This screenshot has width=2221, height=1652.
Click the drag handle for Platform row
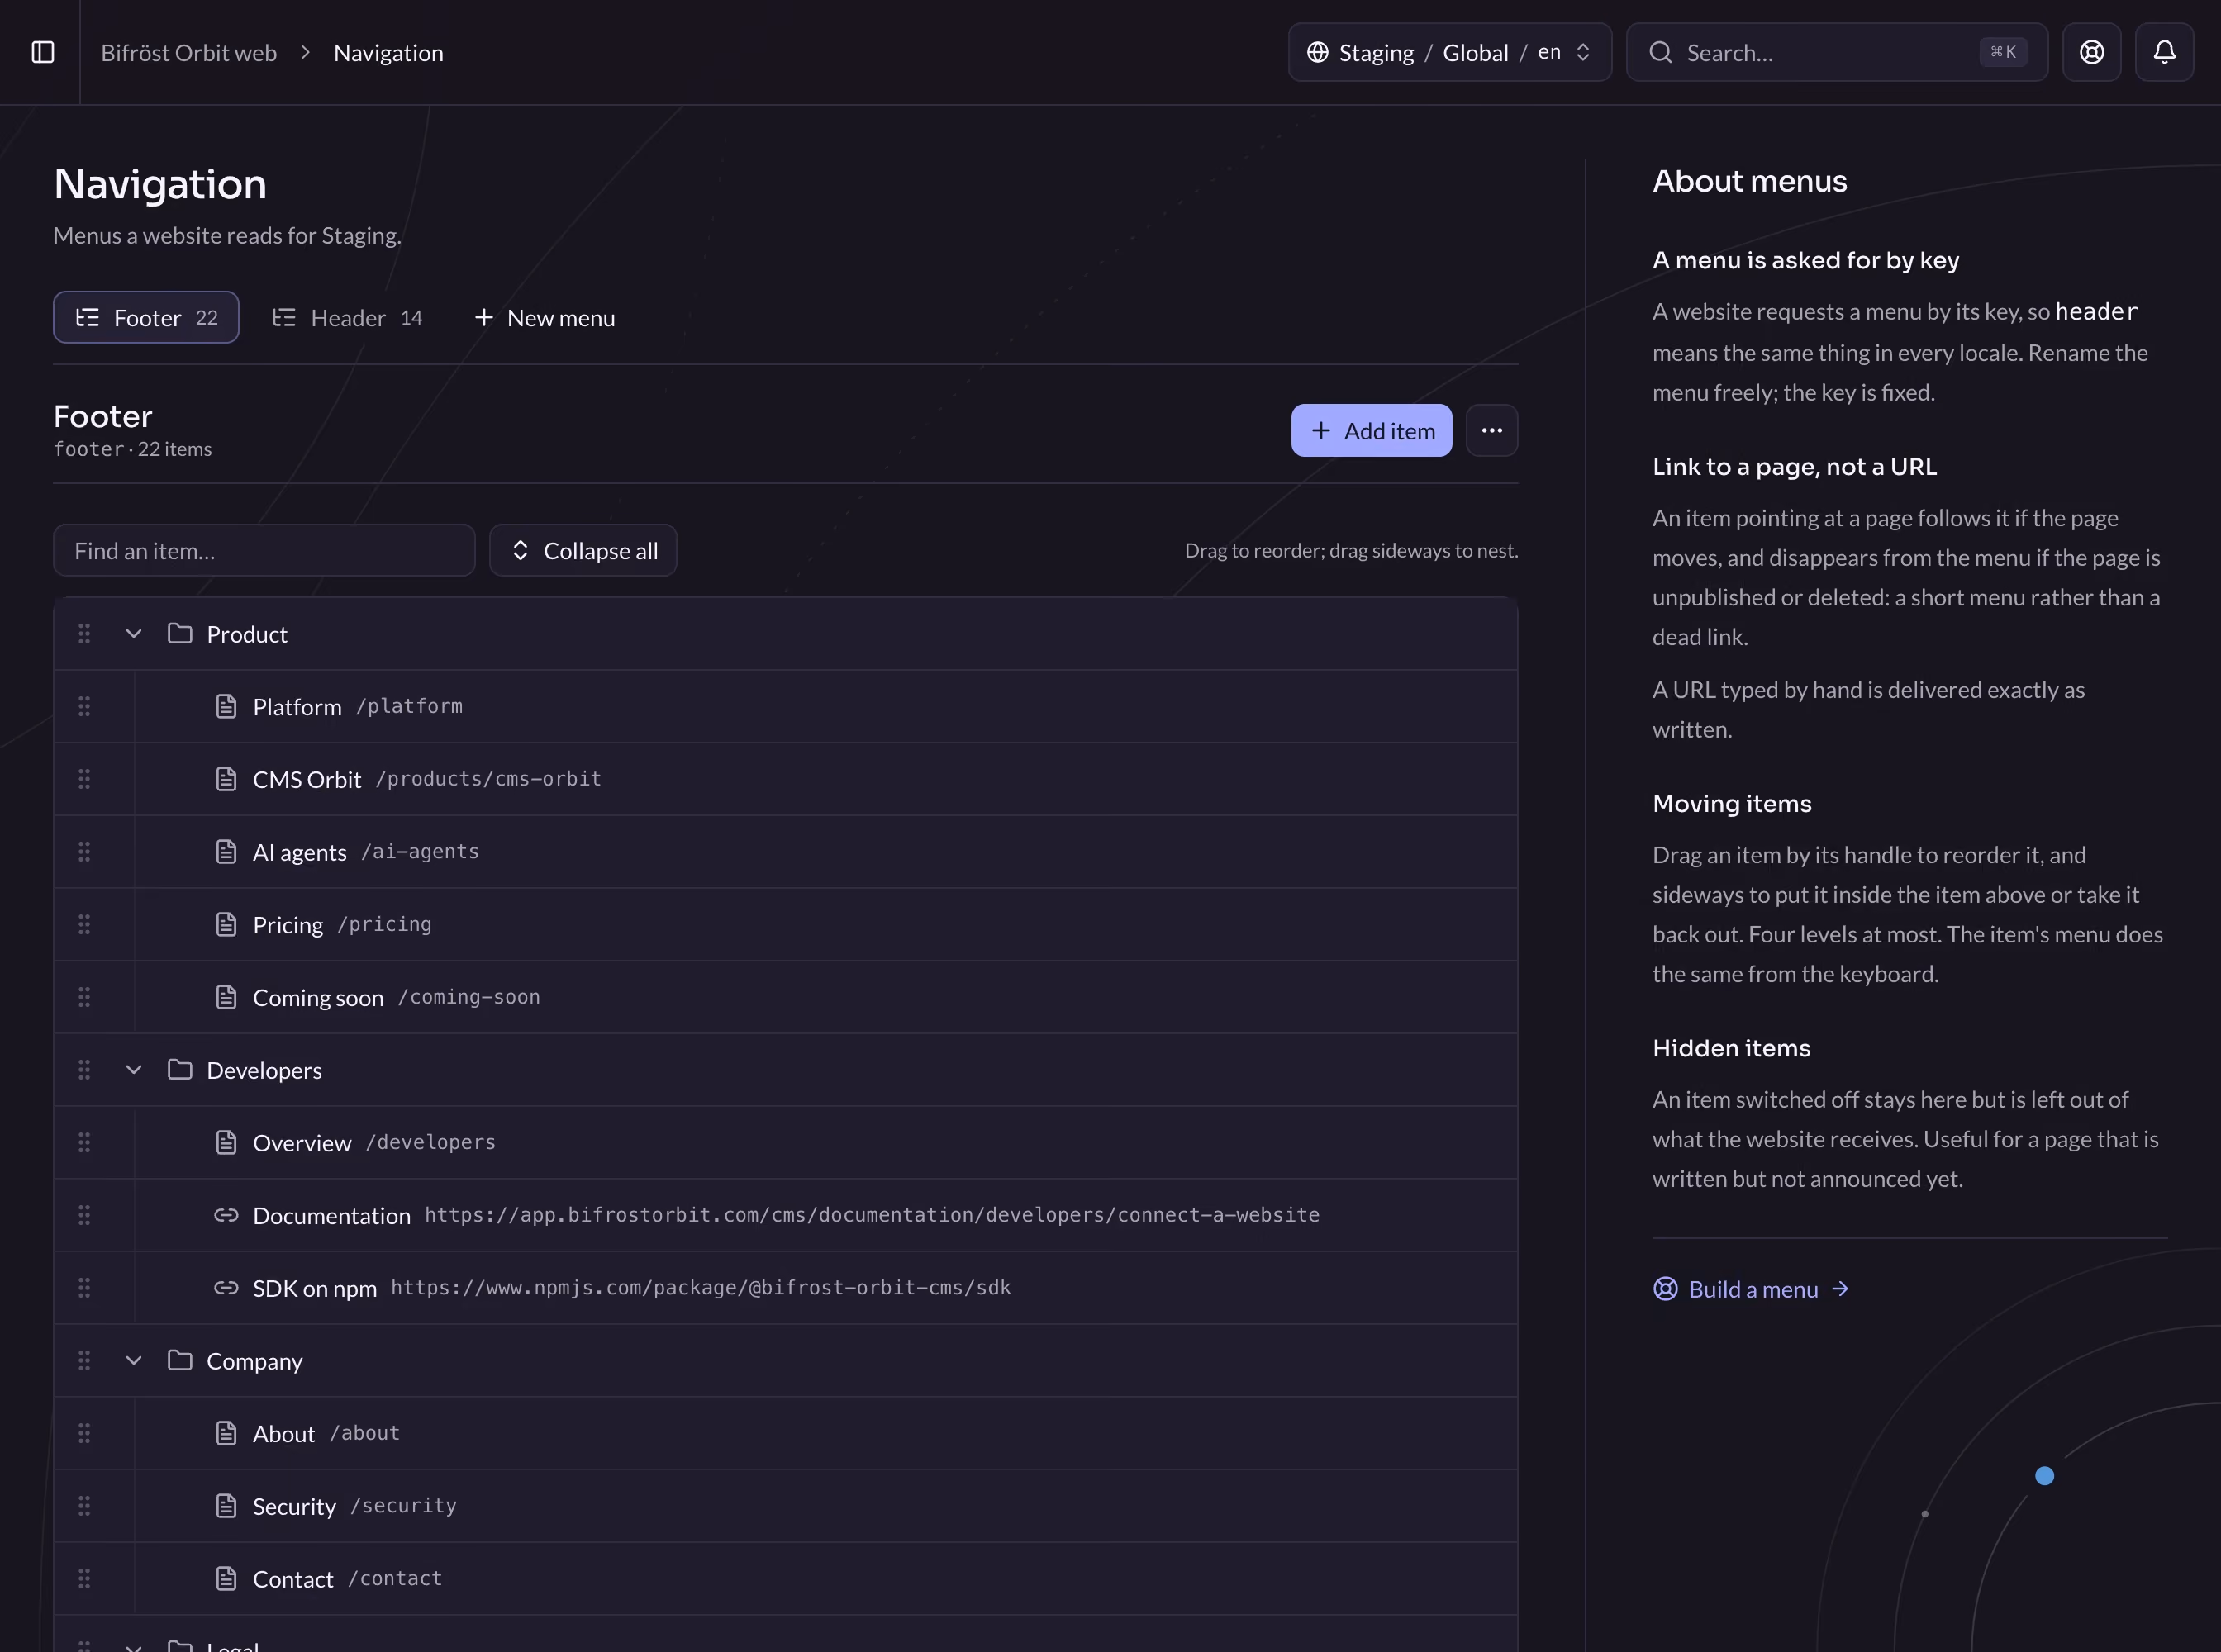click(x=84, y=706)
